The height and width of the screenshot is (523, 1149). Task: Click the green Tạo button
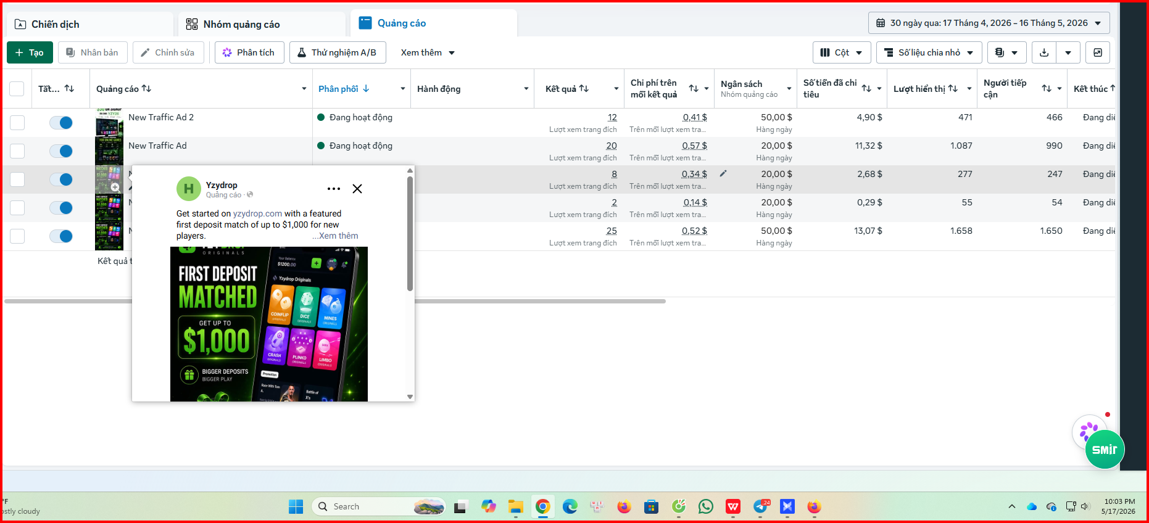click(30, 52)
